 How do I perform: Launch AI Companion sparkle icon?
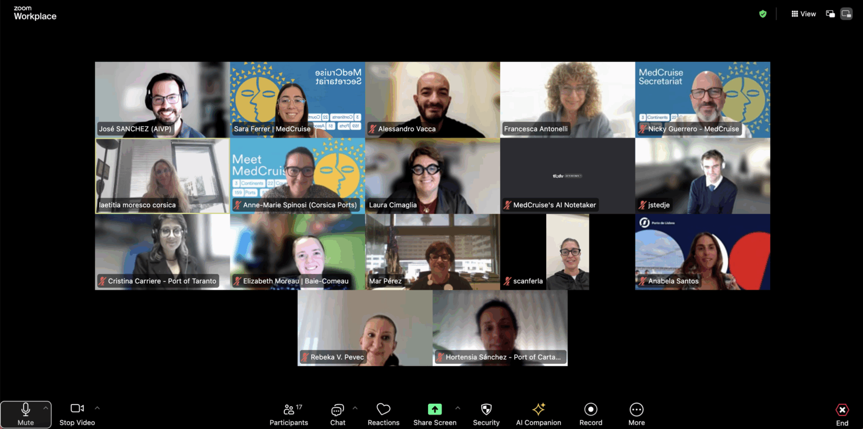tap(539, 409)
